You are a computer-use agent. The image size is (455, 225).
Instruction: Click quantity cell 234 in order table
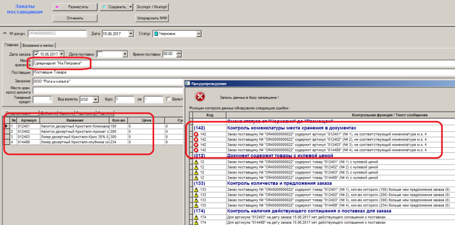point(118,142)
